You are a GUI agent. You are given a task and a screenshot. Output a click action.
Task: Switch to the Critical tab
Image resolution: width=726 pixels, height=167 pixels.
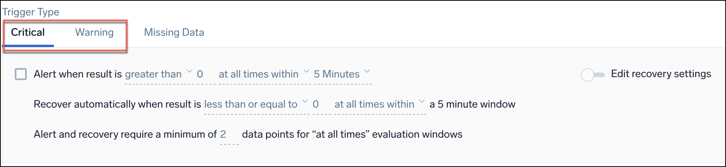click(28, 33)
